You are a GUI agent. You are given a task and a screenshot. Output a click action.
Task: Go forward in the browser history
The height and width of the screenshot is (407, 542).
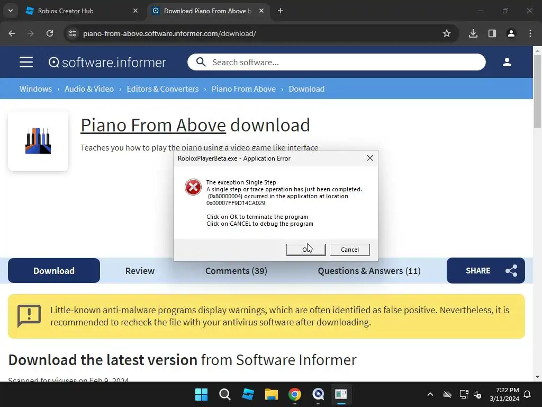31,33
